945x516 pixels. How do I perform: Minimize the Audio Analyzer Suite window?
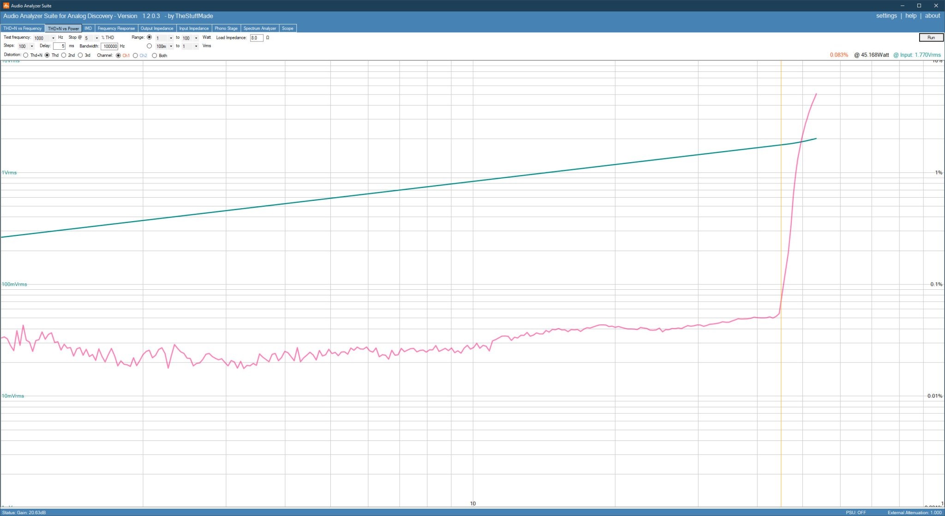(x=902, y=6)
